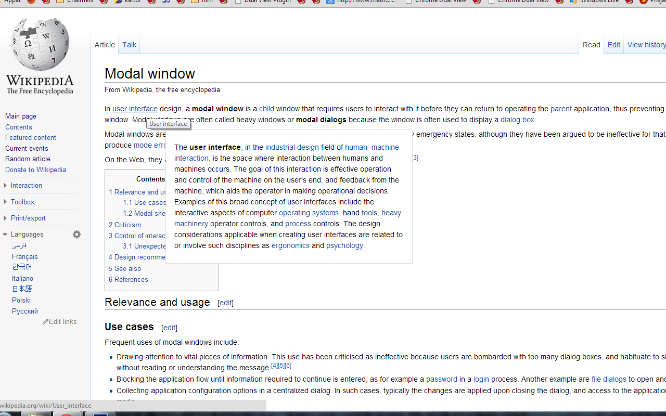Image resolution: width=666 pixels, height=416 pixels.
Task: Open 'tools' link in popup
Action: (x=369, y=213)
